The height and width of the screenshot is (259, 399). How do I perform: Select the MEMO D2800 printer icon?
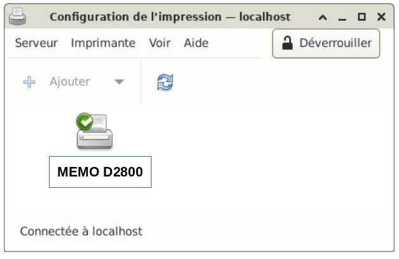pos(94,131)
